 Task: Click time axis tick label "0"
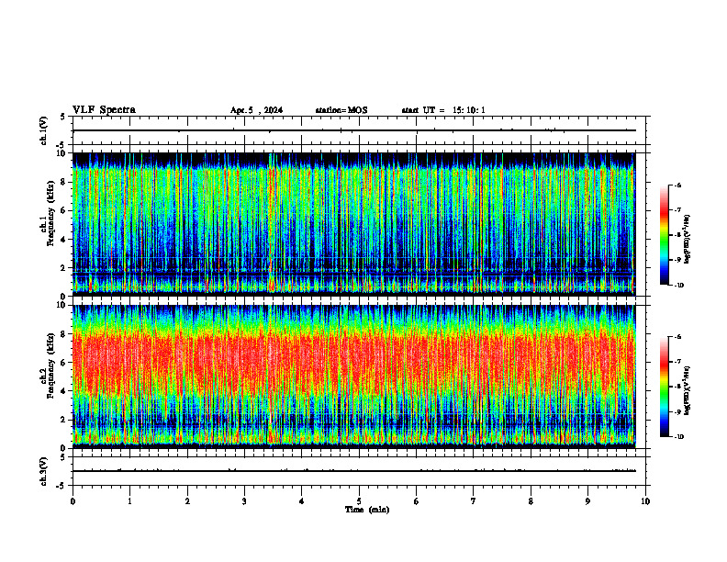click(x=73, y=501)
